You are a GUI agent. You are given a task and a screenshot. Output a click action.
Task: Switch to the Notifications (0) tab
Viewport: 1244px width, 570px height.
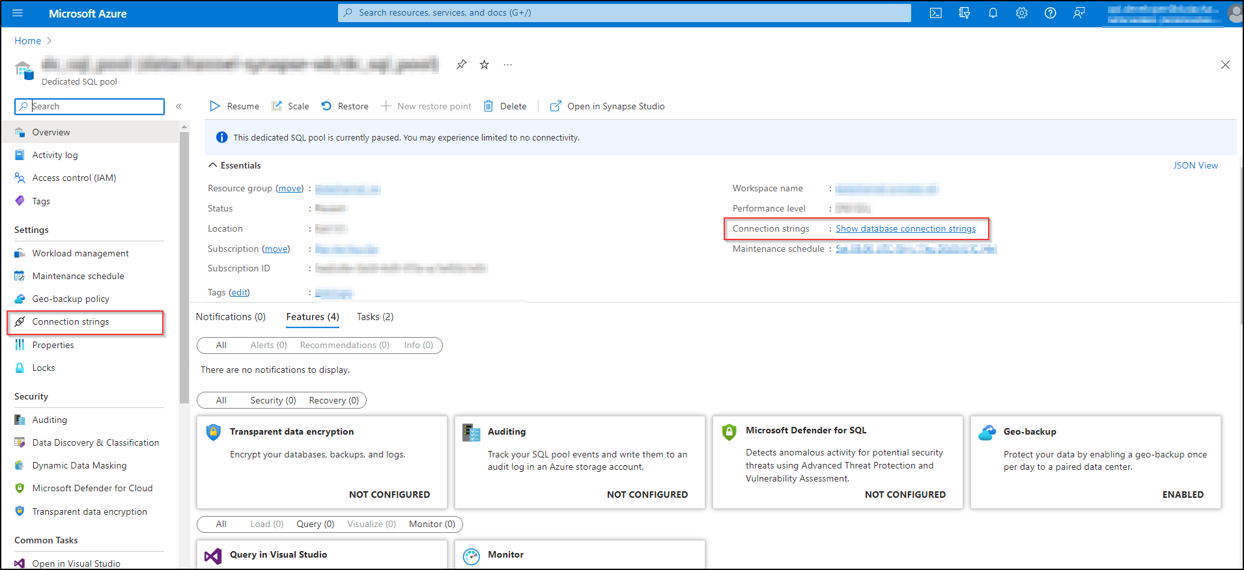tap(231, 317)
